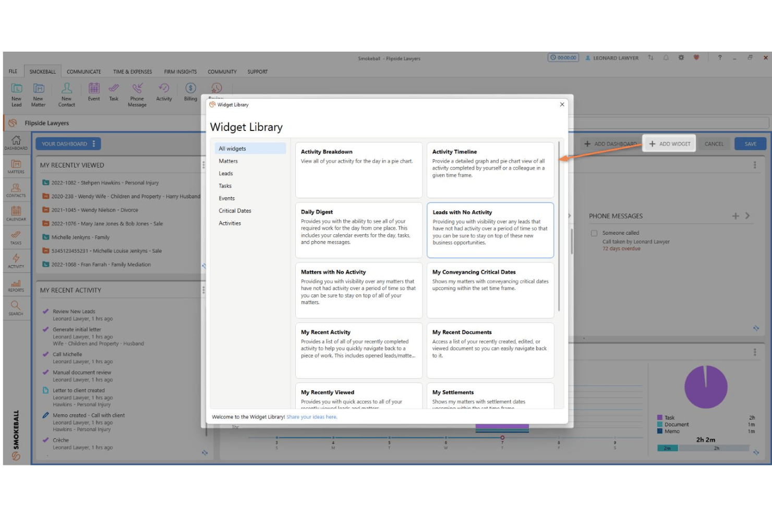Select the Activity Breakdown widget card
Viewport: 772px width, 515px height.
coord(359,170)
